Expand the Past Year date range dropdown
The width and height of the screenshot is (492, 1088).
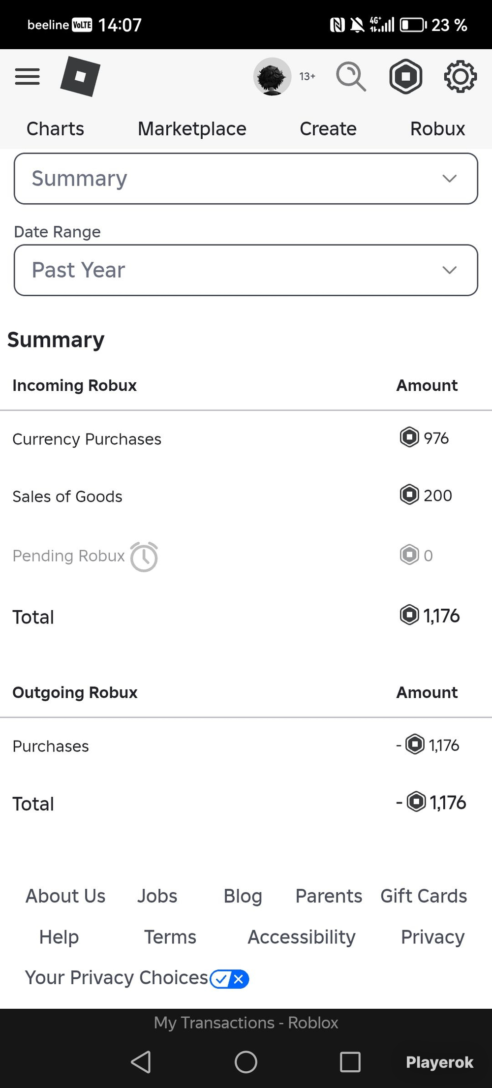246,270
